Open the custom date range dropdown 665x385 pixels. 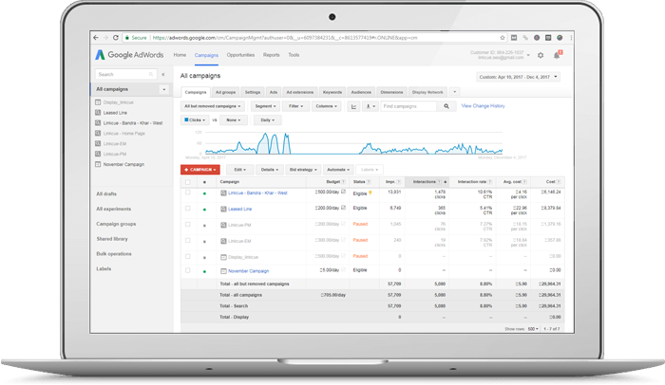click(519, 77)
